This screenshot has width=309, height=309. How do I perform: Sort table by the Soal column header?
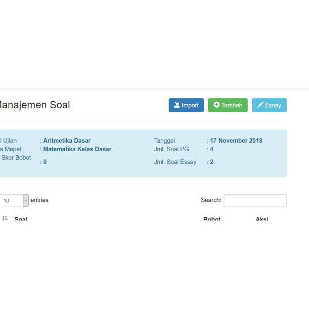[21, 219]
